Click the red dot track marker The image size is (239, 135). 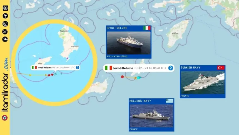(x=122, y=77)
